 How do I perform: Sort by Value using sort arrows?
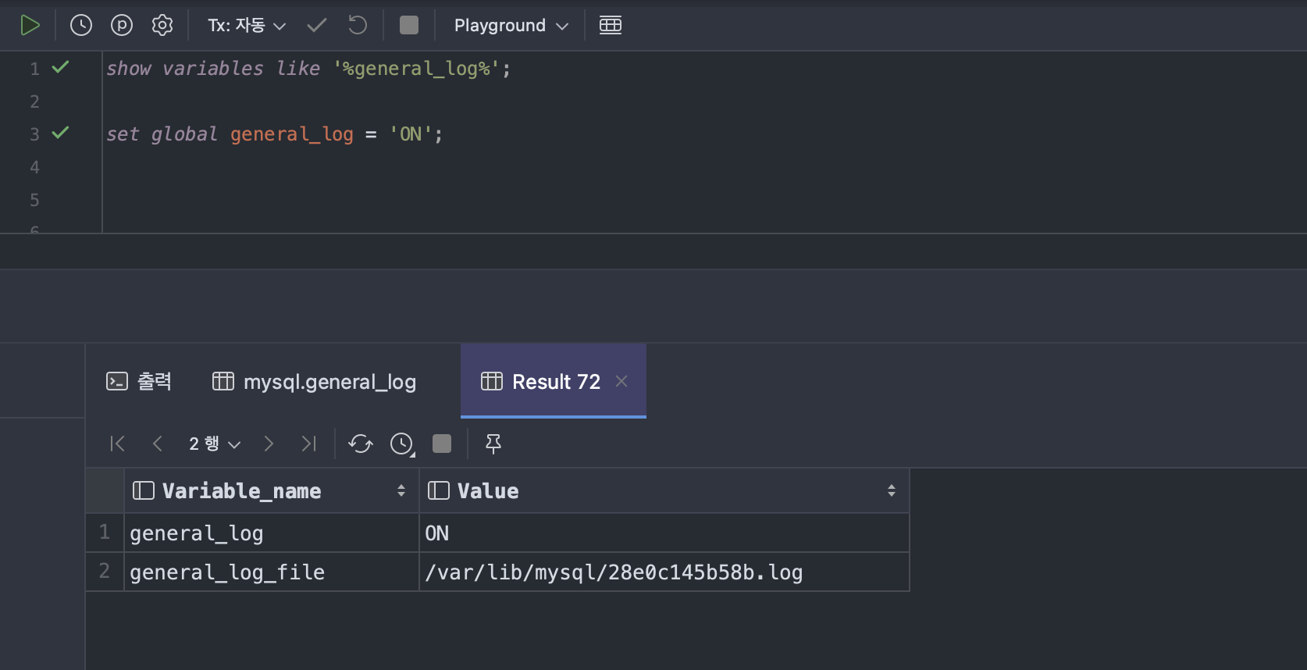[x=892, y=490]
